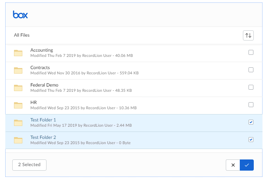The image size is (266, 179).
Task: Click the HR folder icon
Action: point(18,105)
